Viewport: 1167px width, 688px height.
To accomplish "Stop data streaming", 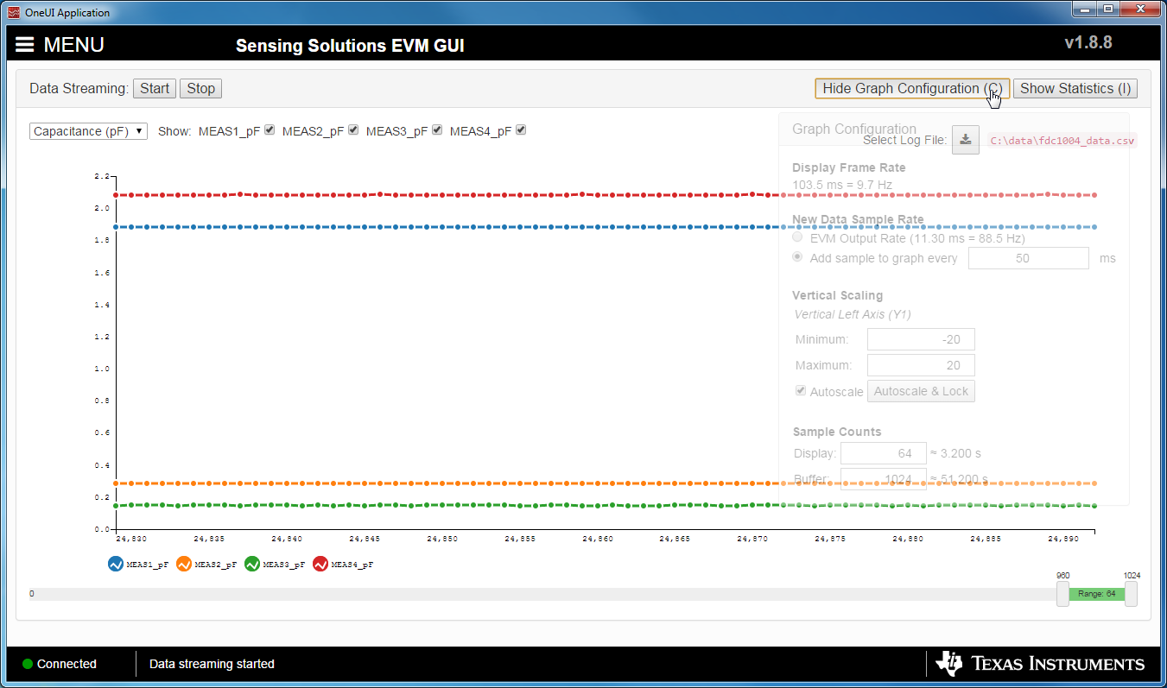I will (200, 88).
